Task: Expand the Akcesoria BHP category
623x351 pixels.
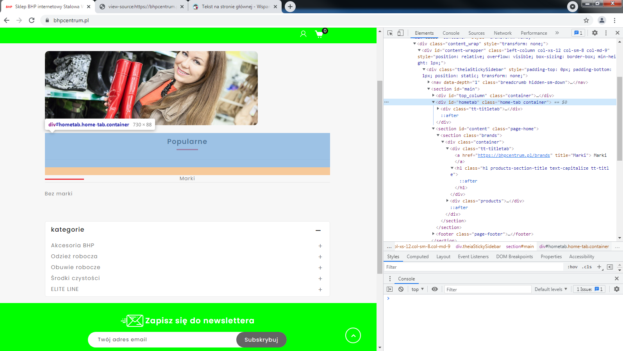Action: tap(320, 246)
